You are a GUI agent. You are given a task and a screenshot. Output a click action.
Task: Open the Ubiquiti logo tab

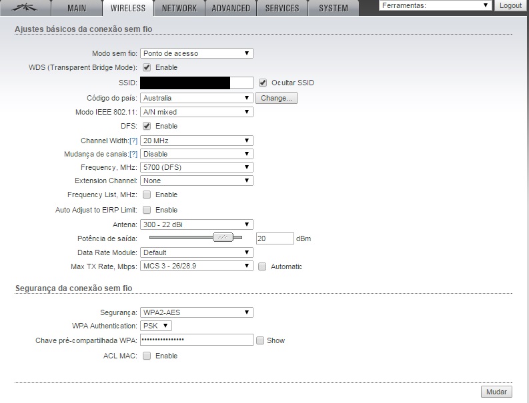point(25,8)
